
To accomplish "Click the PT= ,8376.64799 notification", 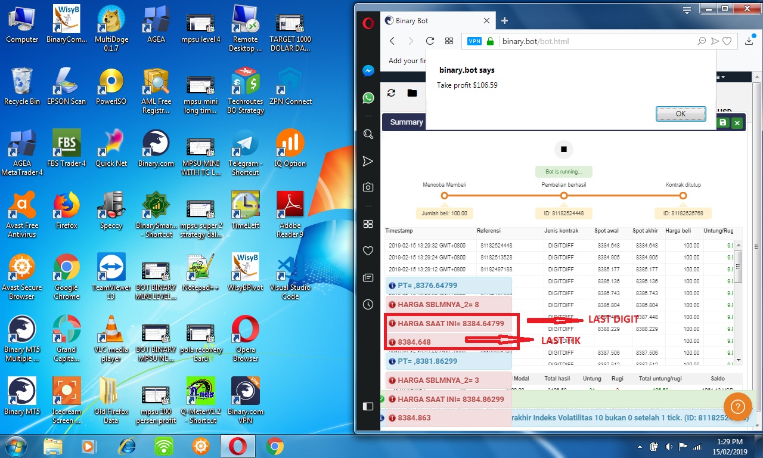I will (x=448, y=286).
